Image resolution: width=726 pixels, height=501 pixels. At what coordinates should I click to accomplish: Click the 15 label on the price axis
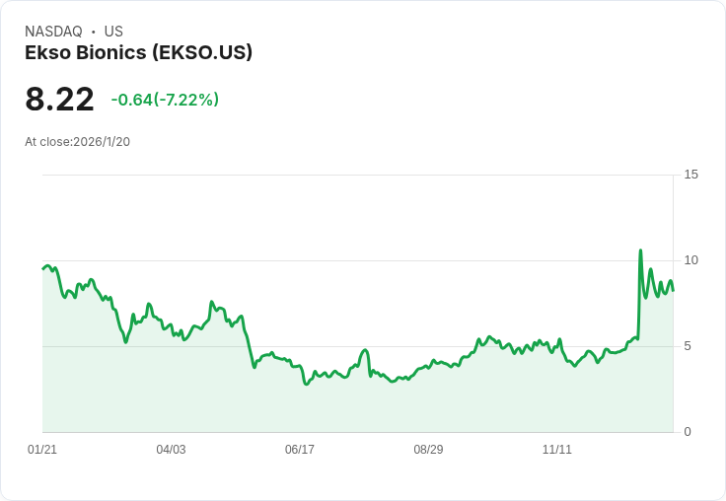coord(691,175)
